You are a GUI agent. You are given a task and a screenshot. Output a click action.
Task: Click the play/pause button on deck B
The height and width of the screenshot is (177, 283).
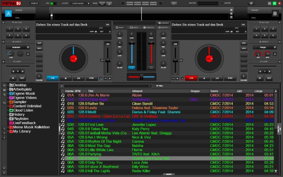click(x=217, y=78)
